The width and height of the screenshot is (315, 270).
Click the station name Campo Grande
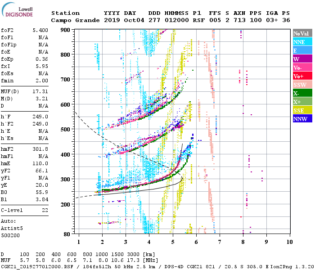click(75, 20)
